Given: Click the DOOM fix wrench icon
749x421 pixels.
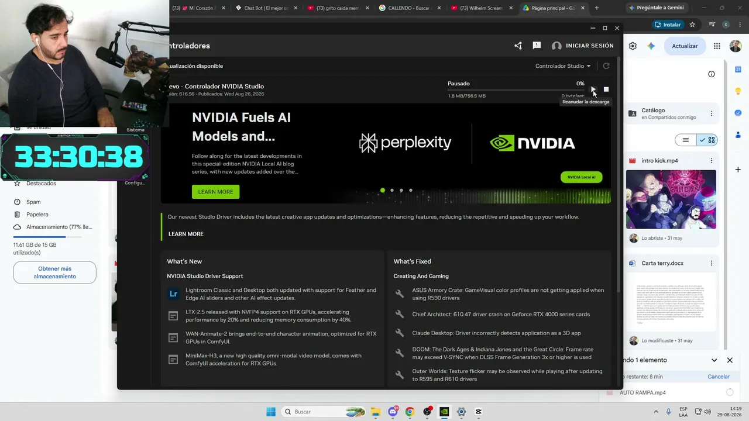Looking at the screenshot, I should 400,353.
